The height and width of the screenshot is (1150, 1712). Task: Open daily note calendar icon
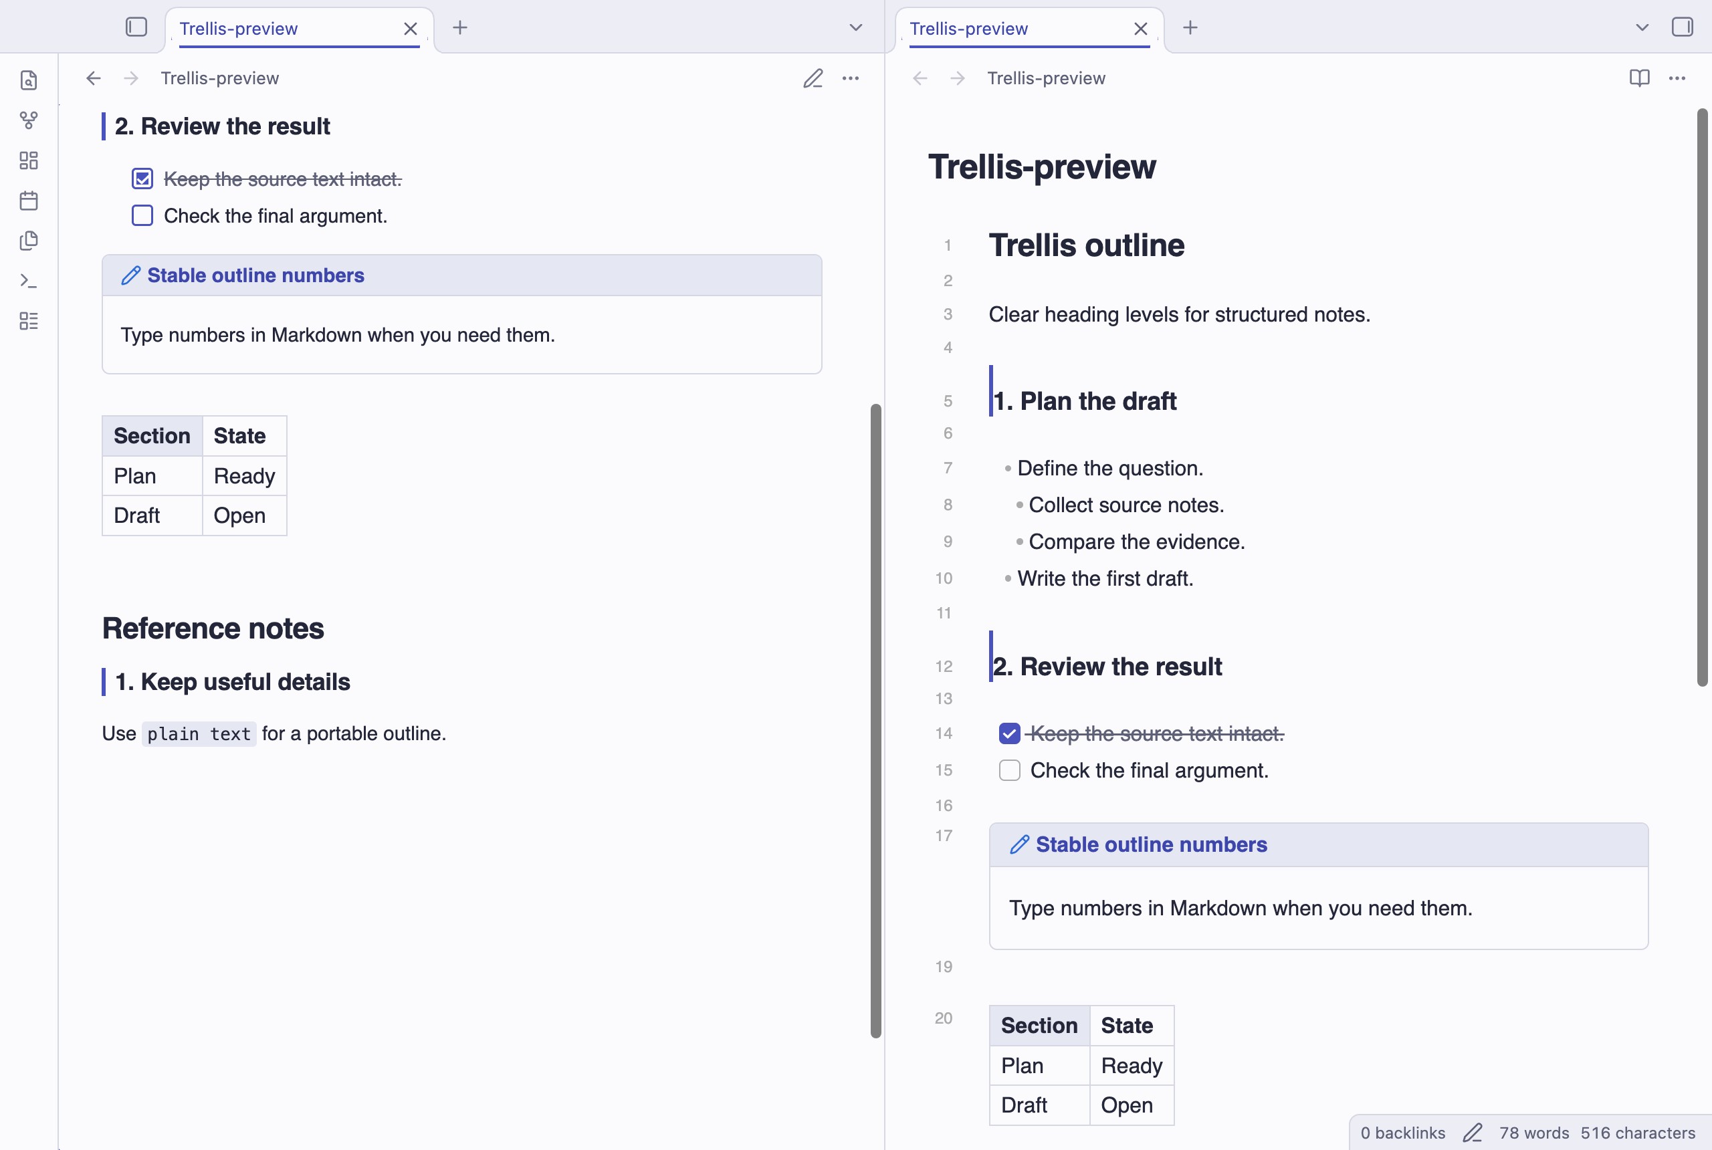(29, 200)
